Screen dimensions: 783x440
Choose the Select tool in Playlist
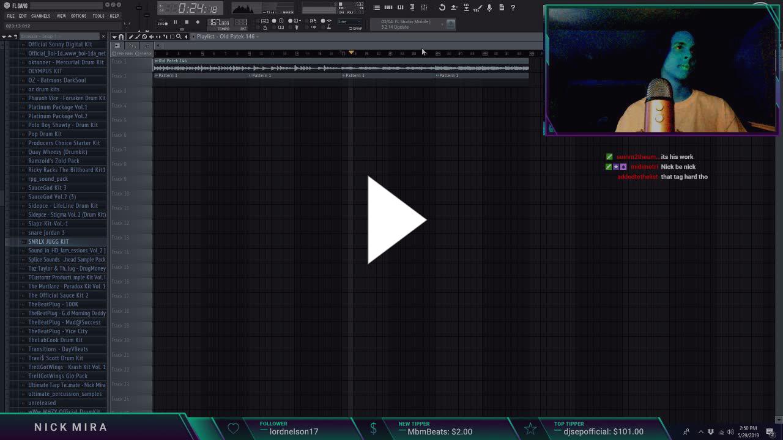click(x=172, y=37)
